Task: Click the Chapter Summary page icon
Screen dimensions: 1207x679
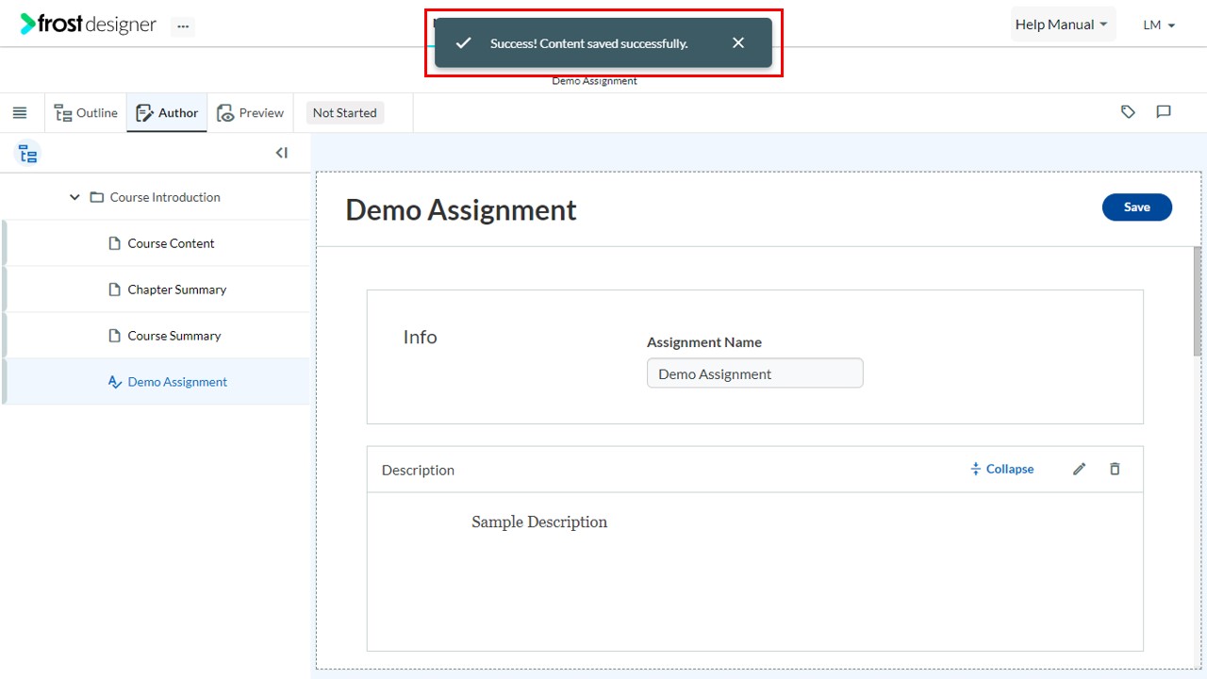Action: (x=115, y=290)
